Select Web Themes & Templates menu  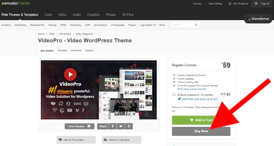(x=20, y=15)
